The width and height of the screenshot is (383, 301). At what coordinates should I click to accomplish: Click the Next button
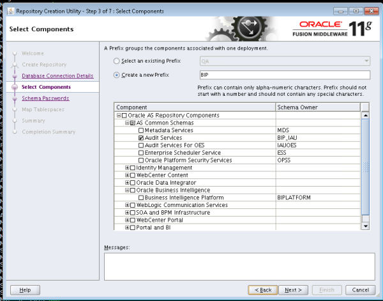tap(293, 290)
